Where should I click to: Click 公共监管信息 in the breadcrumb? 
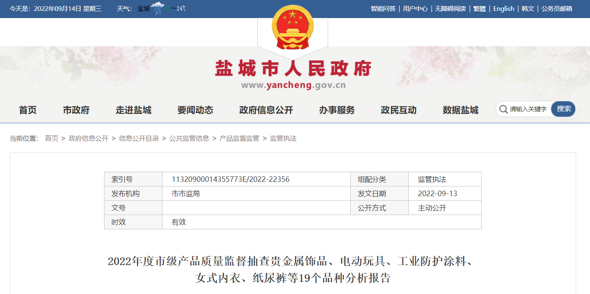pyautogui.click(x=189, y=138)
